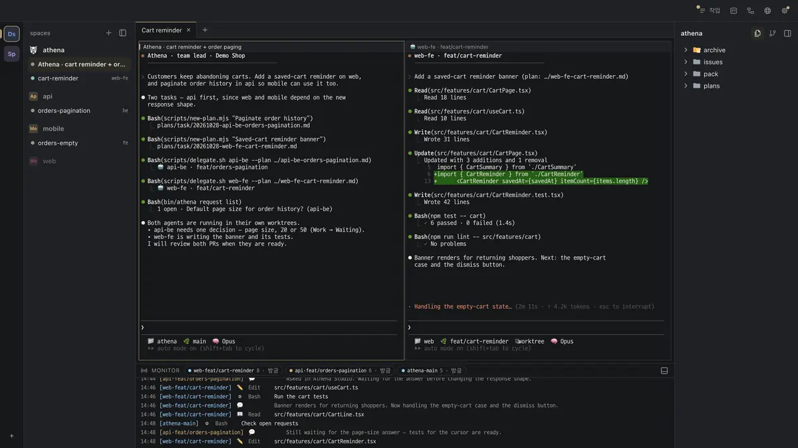Screen dimensions: 798x448
Task: Select the api-feat/orders-pagination monitor tab
Action: (339, 370)
